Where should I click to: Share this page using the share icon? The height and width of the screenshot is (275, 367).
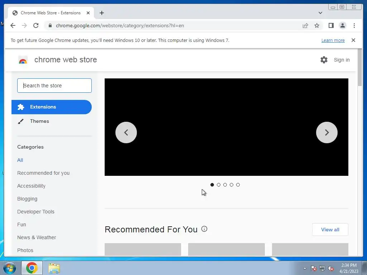305,25
